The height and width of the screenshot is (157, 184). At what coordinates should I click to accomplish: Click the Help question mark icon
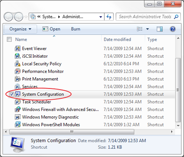click(x=173, y=29)
